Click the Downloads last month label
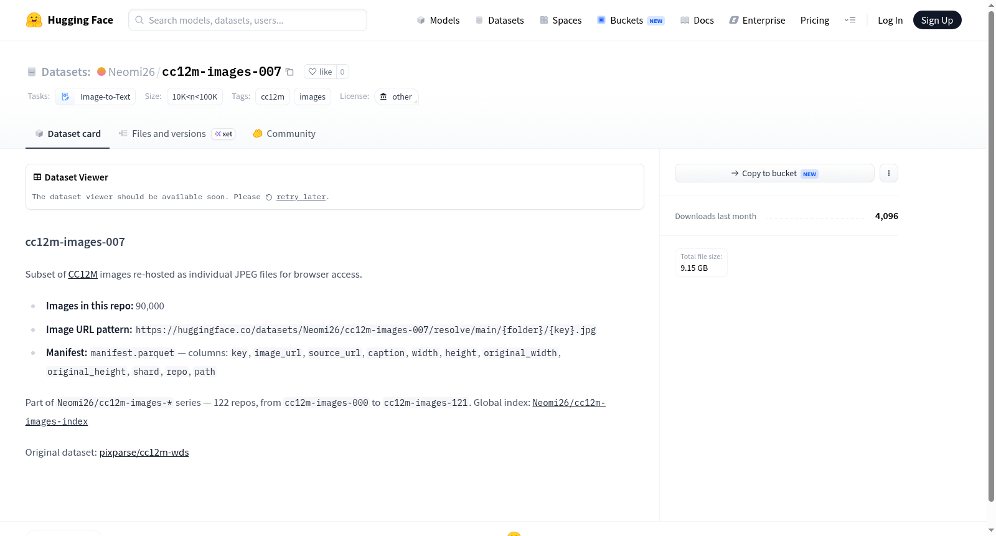 [716, 216]
